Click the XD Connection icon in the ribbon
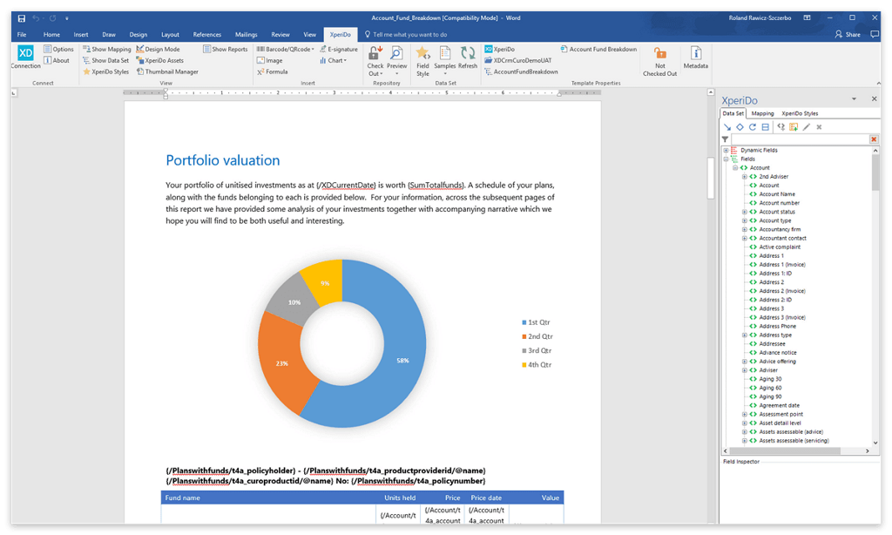Screen dimensions: 892x535 pyautogui.click(x=25, y=57)
